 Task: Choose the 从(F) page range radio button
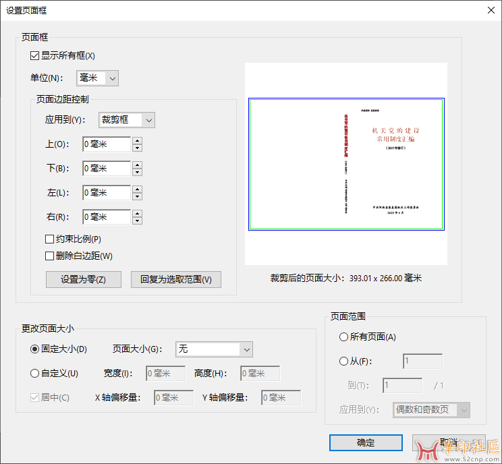(x=344, y=361)
